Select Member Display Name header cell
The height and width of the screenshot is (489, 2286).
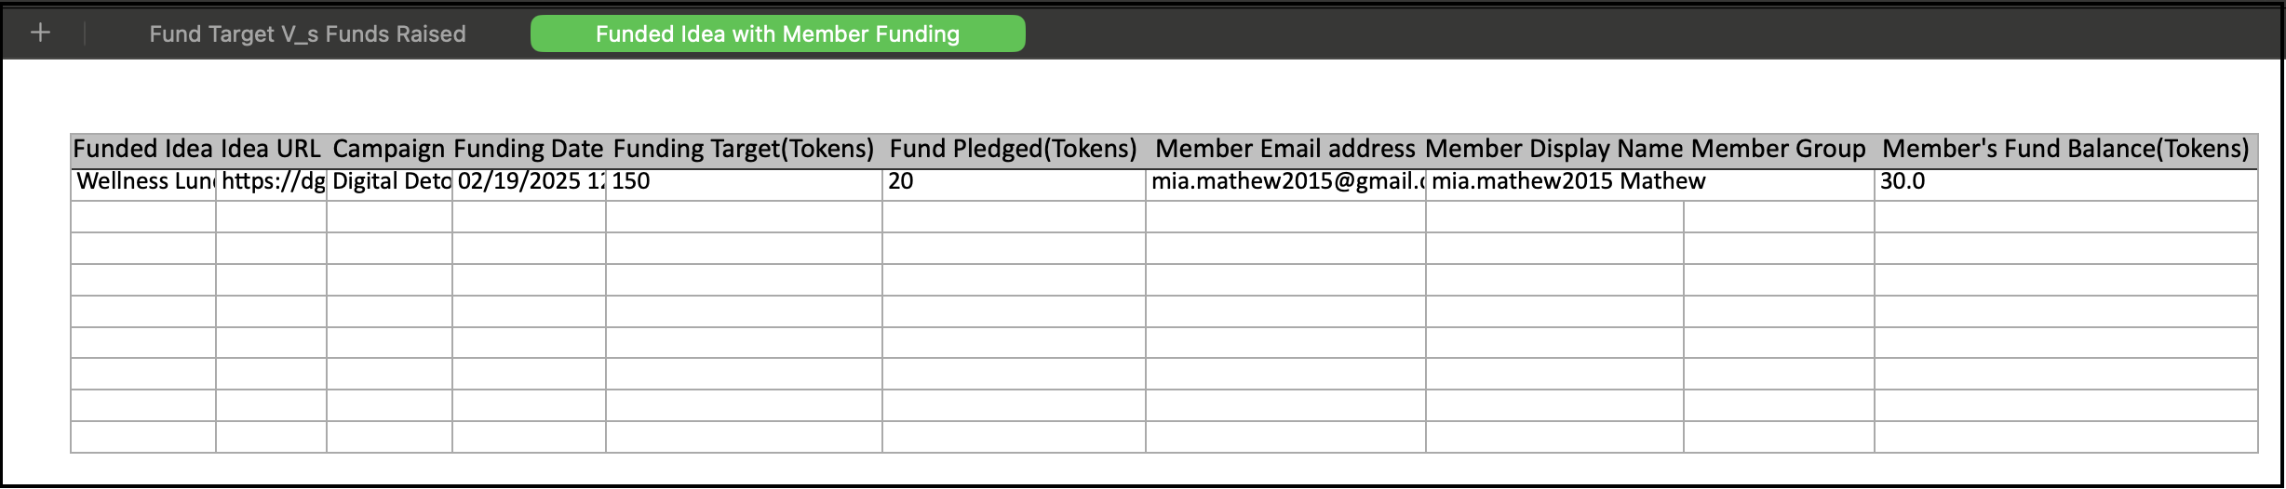point(1554,150)
